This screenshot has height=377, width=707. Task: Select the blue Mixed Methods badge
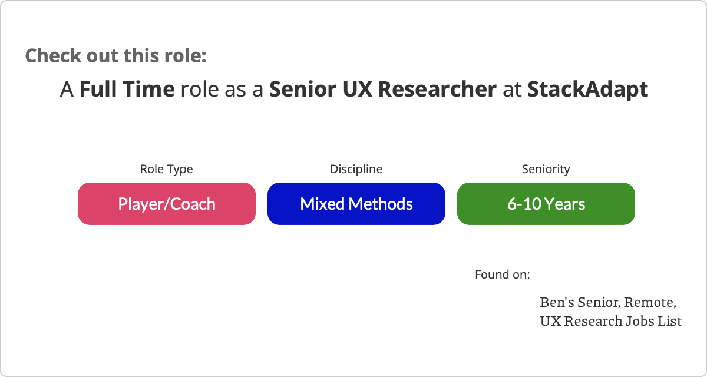(356, 204)
